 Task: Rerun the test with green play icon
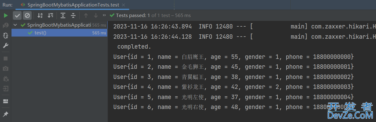tap(6, 15)
